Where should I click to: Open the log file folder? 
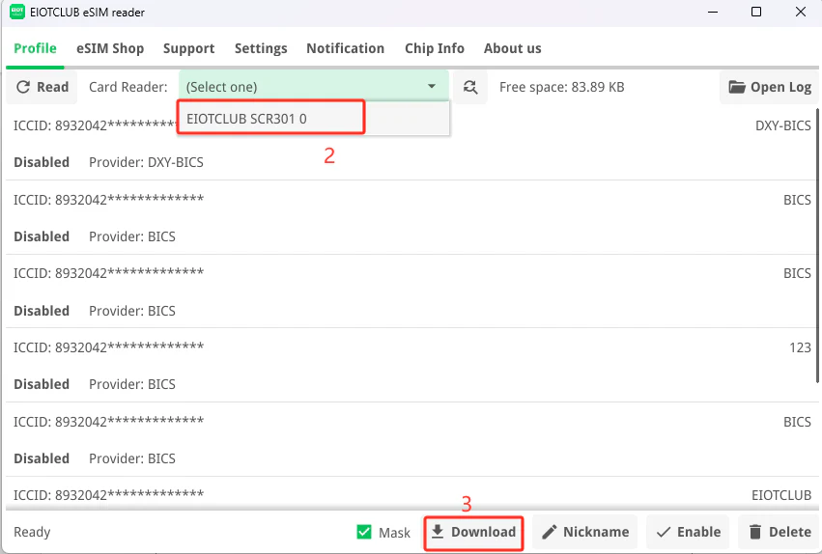tap(769, 87)
